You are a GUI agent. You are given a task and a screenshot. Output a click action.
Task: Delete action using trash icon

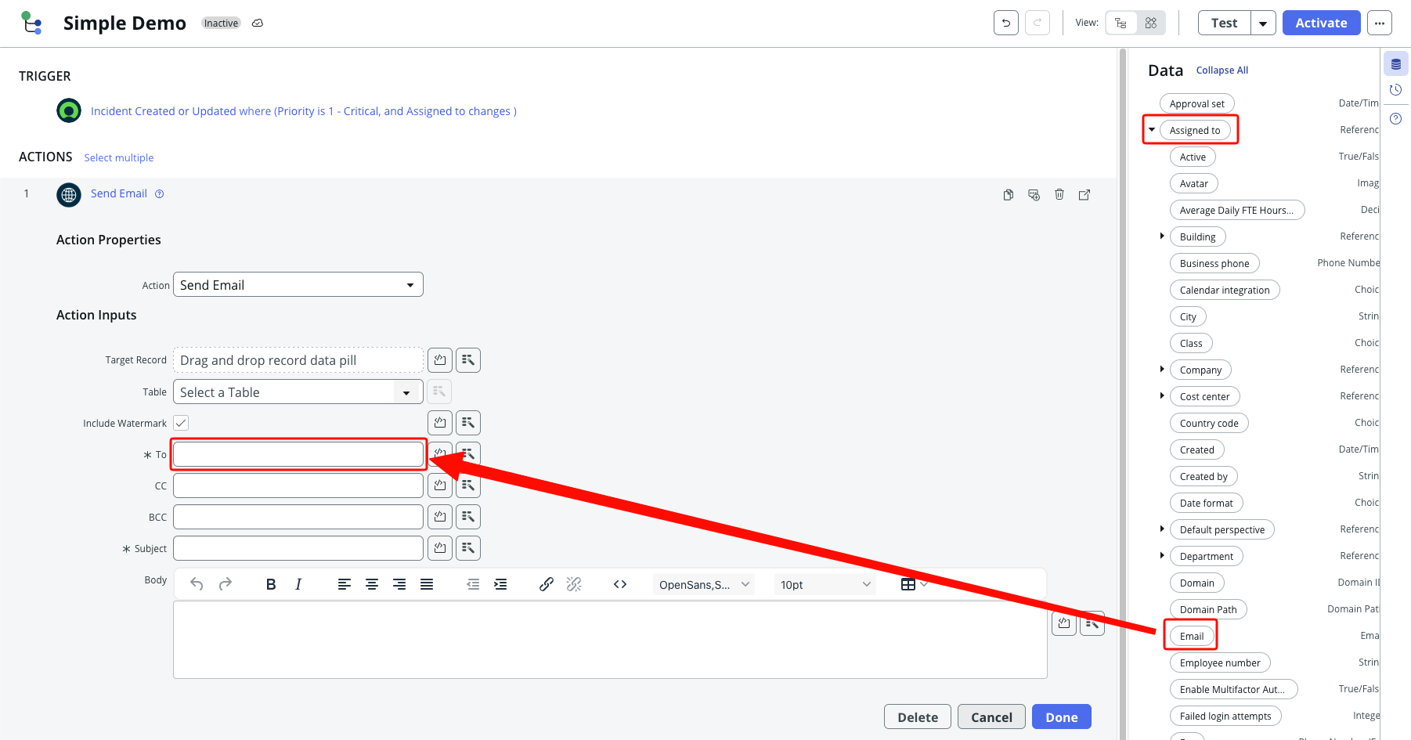pos(1059,194)
